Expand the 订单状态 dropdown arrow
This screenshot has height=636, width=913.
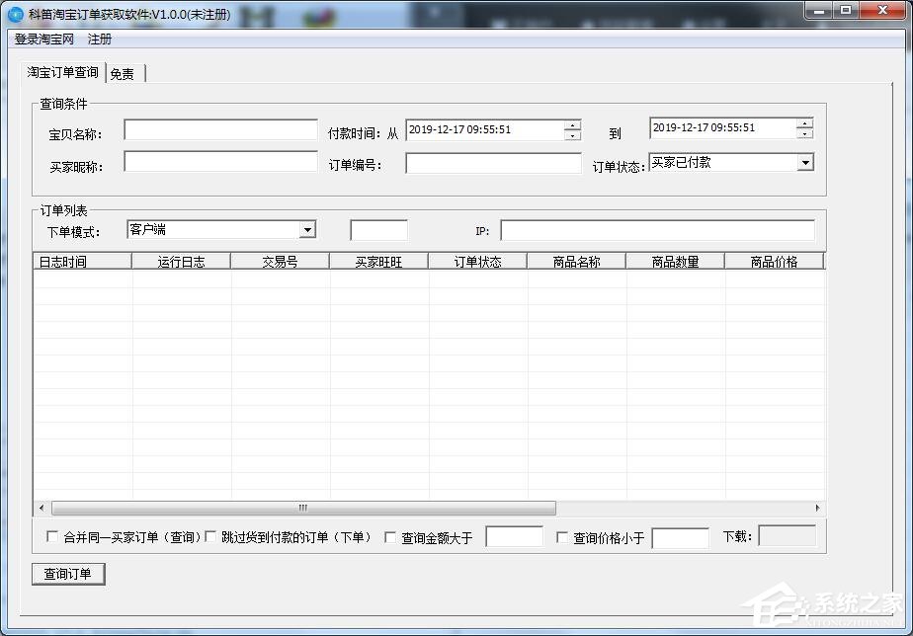point(805,162)
